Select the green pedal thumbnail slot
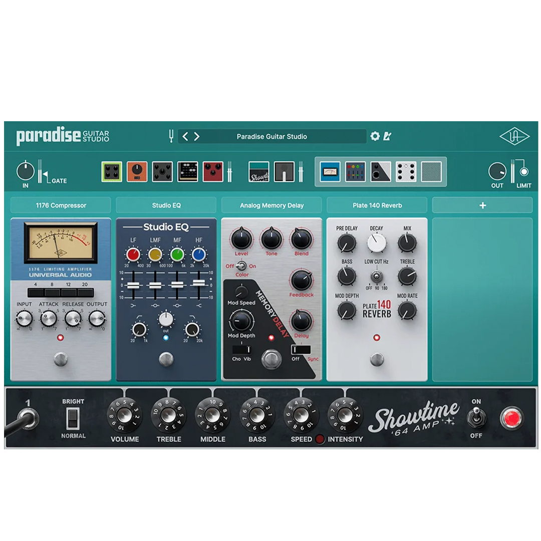This screenshot has height=541, width=541. point(112,171)
